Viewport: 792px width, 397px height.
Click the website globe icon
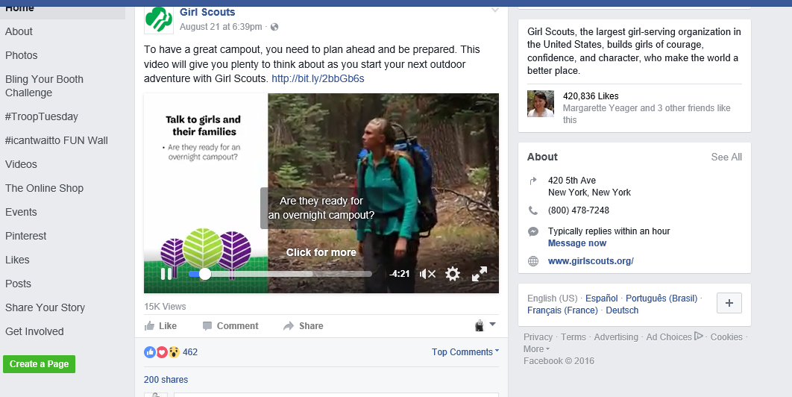coord(533,261)
